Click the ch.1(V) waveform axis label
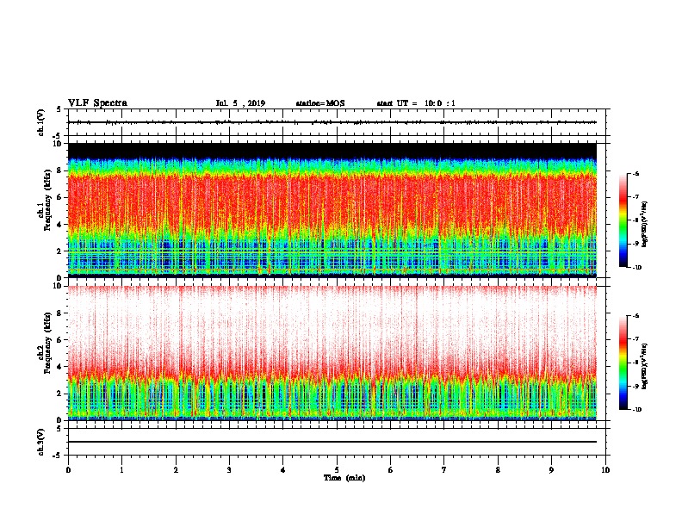 (40, 122)
